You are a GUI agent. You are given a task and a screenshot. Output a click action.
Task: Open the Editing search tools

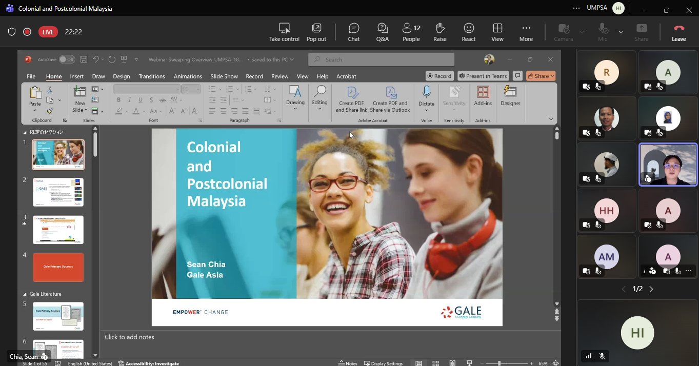pyautogui.click(x=319, y=98)
